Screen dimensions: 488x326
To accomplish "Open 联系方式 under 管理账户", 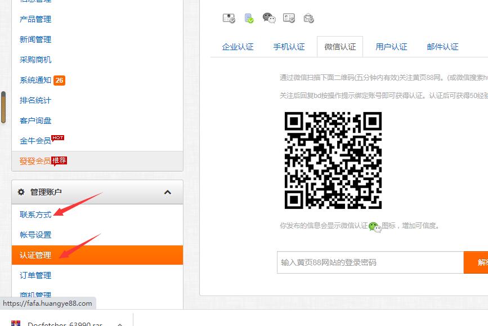I will (x=35, y=215).
